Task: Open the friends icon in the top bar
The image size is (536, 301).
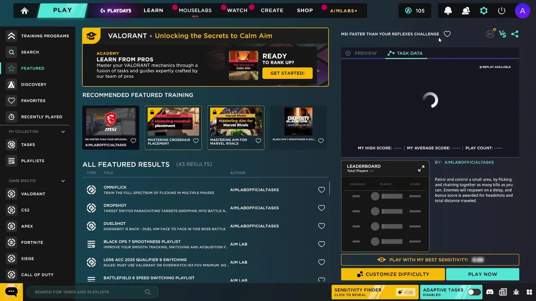Action: 466,11
